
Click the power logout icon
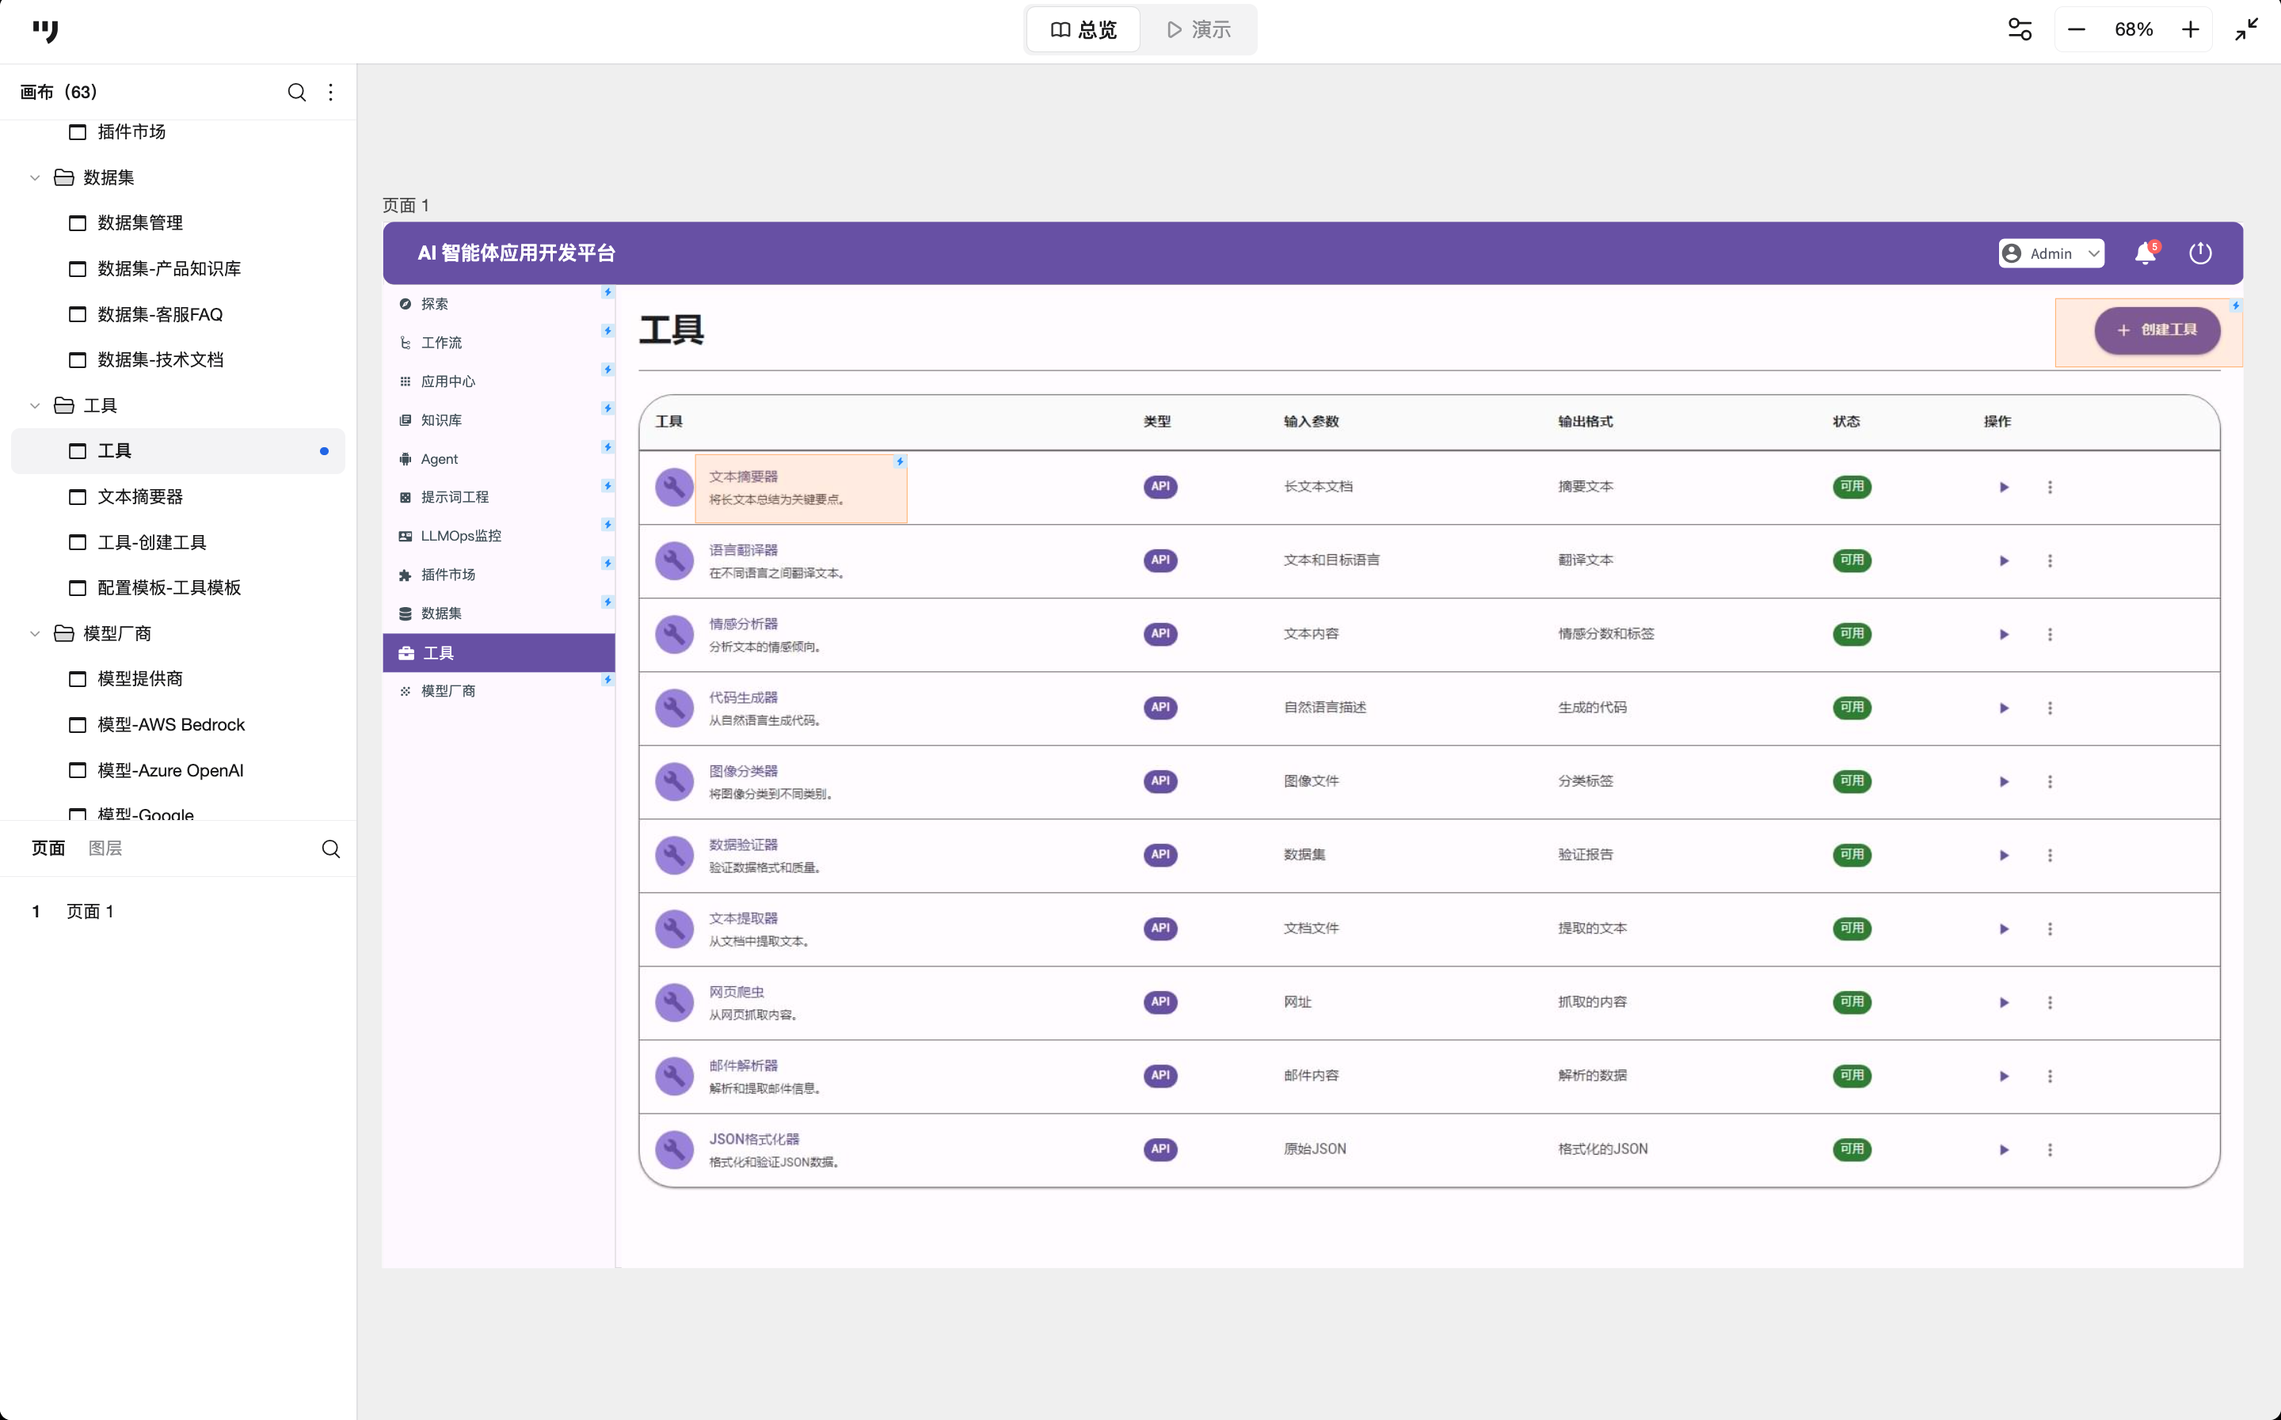(x=2200, y=253)
